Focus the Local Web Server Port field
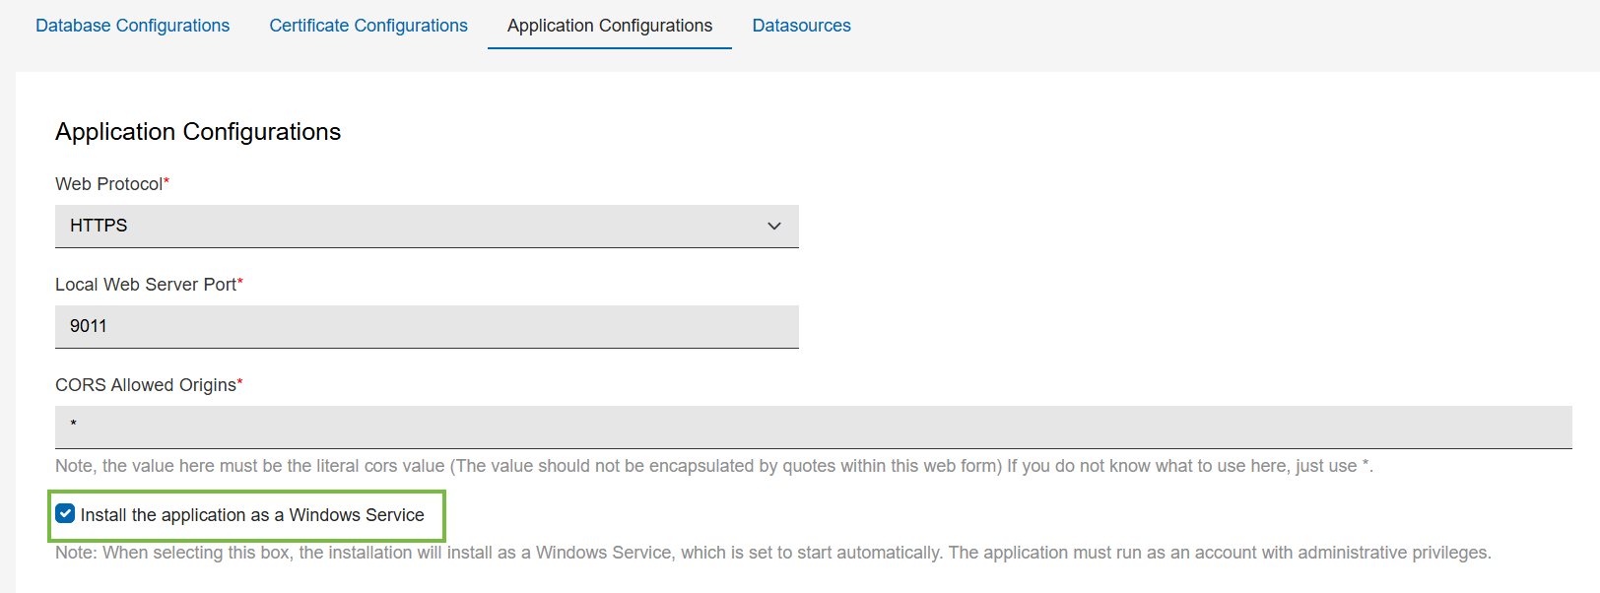 tap(426, 326)
